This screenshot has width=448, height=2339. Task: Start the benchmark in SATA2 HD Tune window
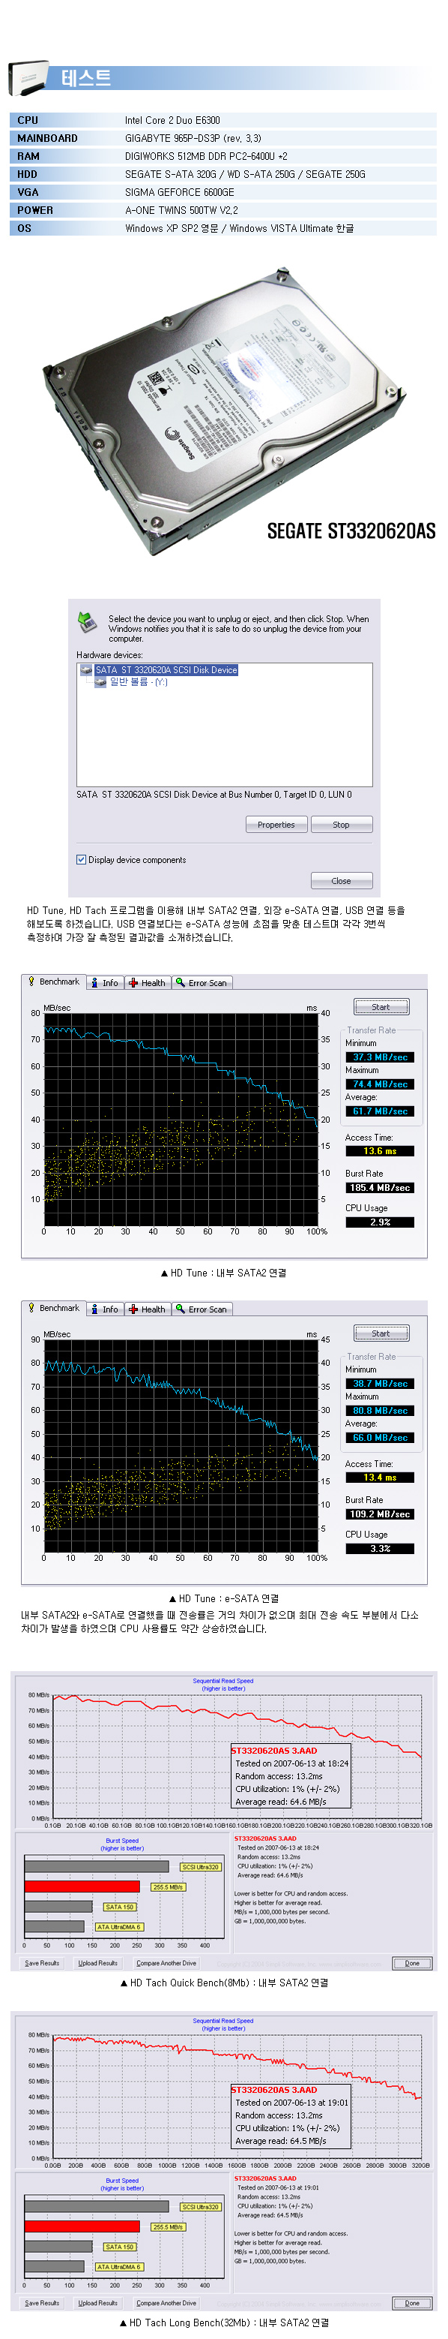point(381,1007)
